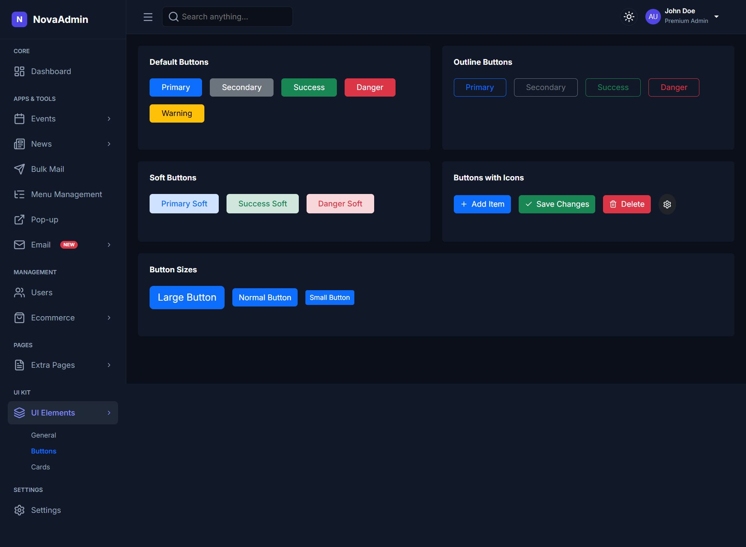Click the Pop-up external link icon

point(19,220)
